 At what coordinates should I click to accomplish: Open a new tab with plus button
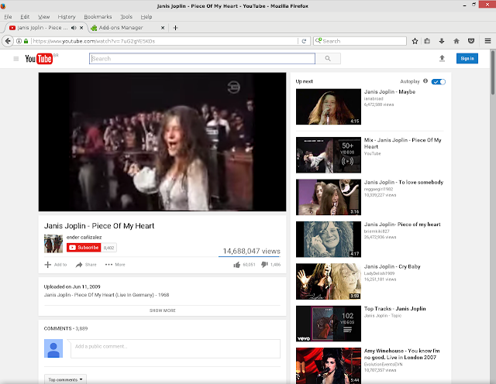tap(176, 28)
